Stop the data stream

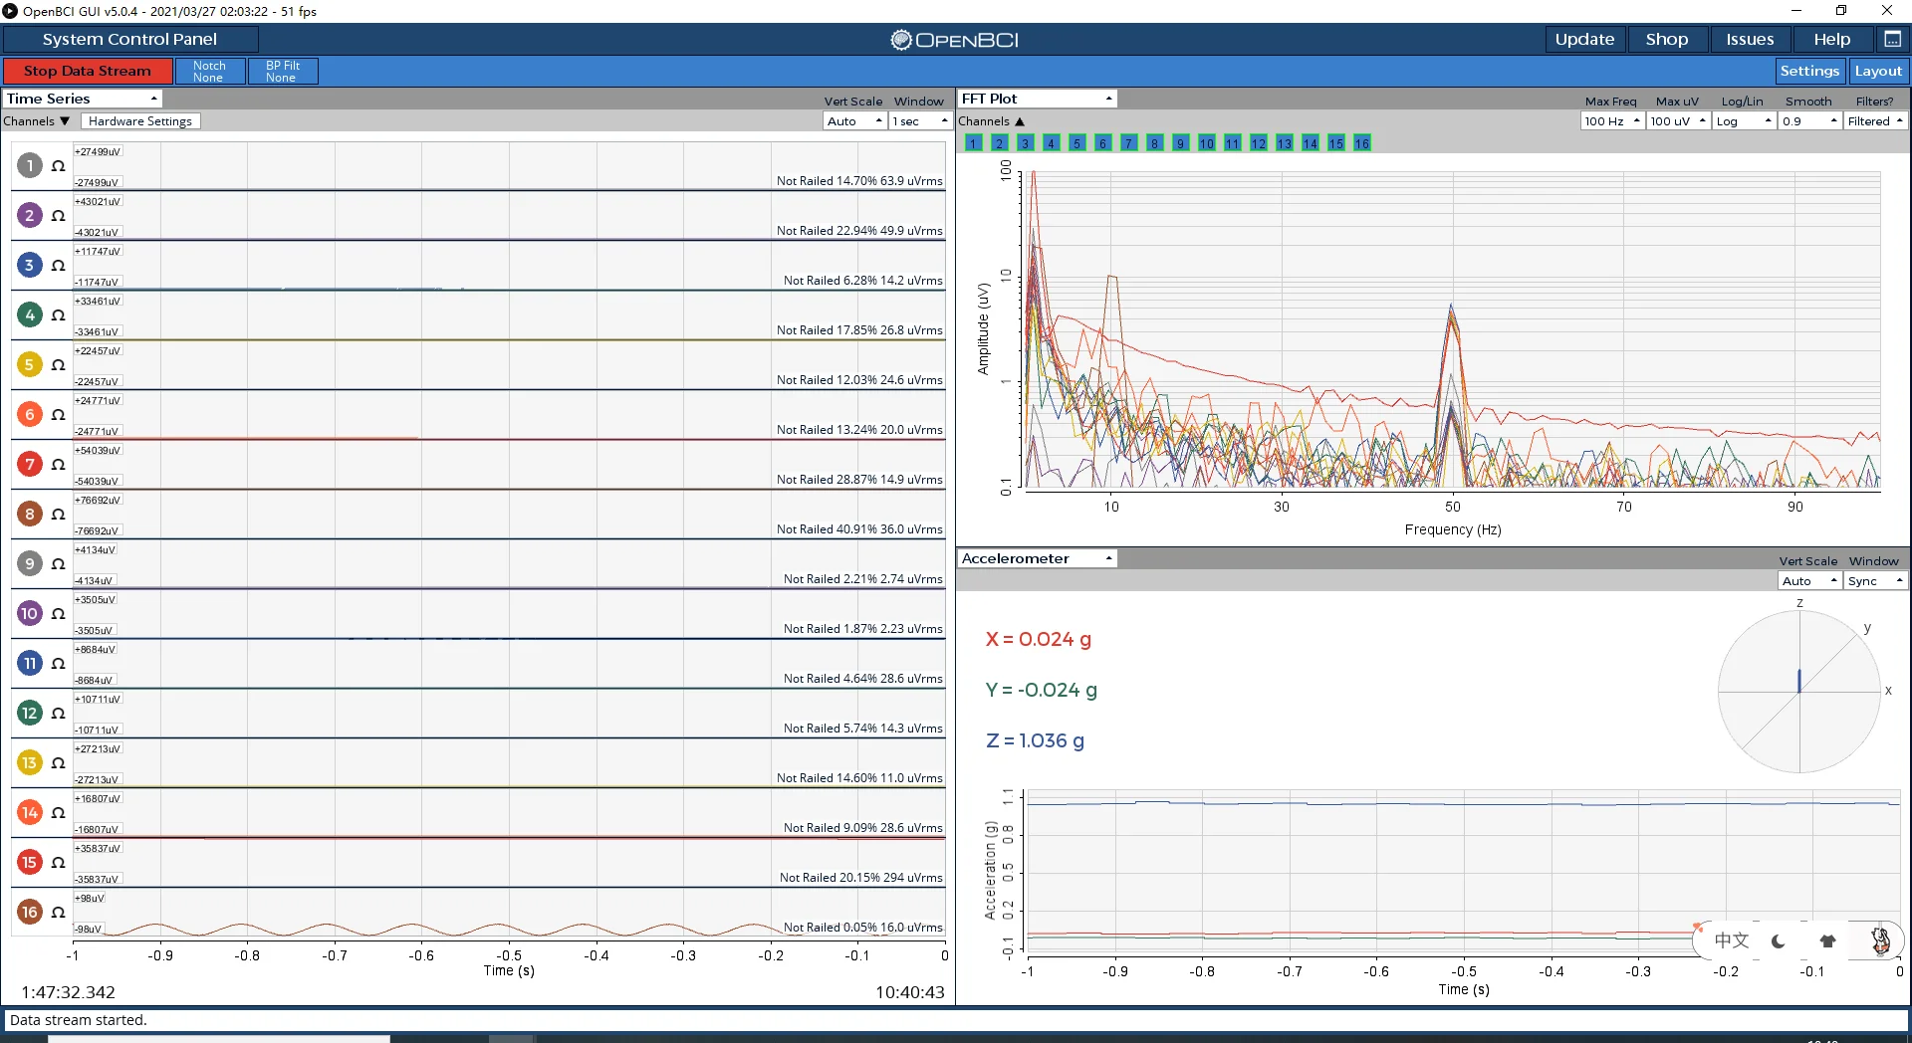point(88,71)
